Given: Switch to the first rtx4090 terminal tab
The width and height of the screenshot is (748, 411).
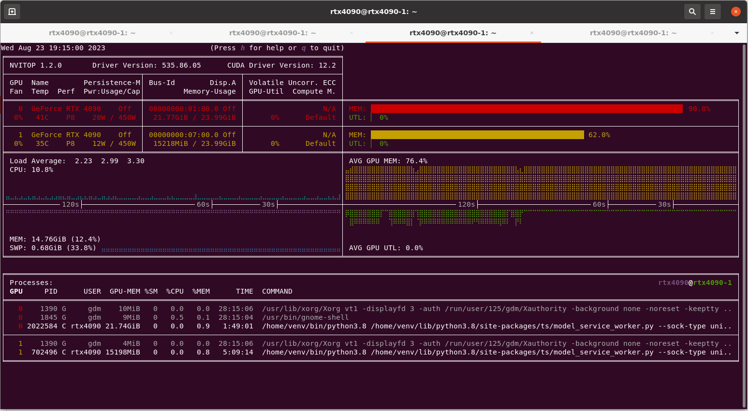Looking at the screenshot, I should coord(92,33).
